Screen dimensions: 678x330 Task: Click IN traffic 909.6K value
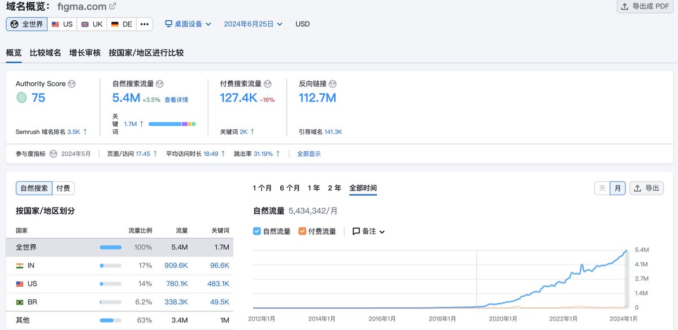click(x=176, y=265)
